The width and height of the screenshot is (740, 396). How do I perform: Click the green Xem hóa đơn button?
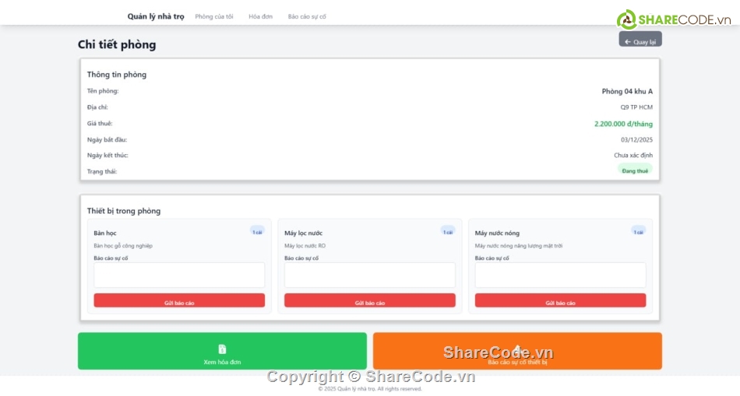(222, 351)
